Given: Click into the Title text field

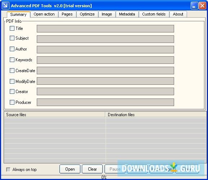Looking at the screenshot, I should (x=105, y=28).
